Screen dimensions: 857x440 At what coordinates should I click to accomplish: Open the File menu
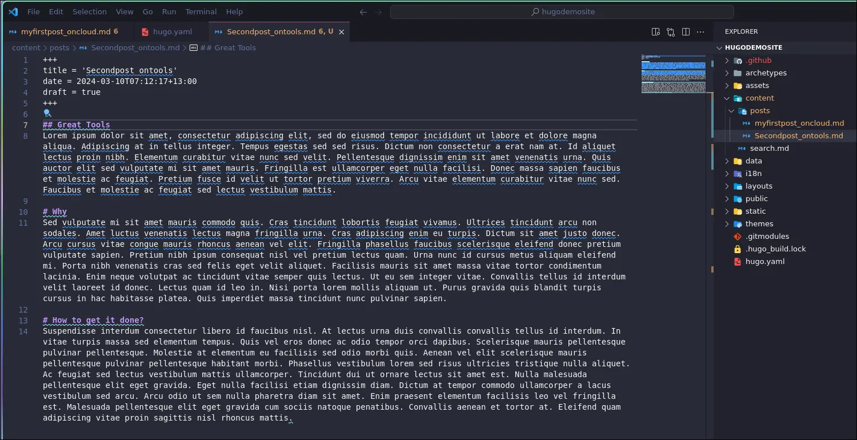pos(34,11)
